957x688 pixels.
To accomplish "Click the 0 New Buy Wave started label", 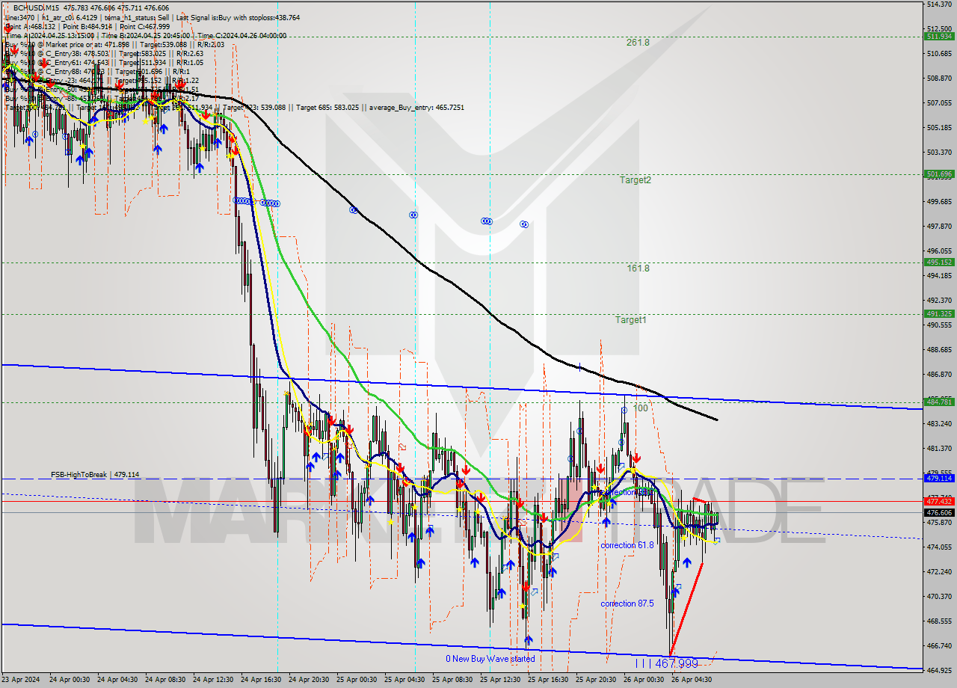I will pyautogui.click(x=490, y=659).
